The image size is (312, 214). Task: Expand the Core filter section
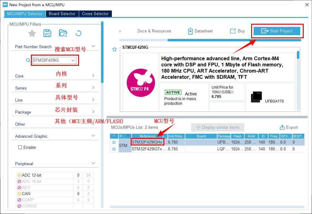tap(93, 76)
